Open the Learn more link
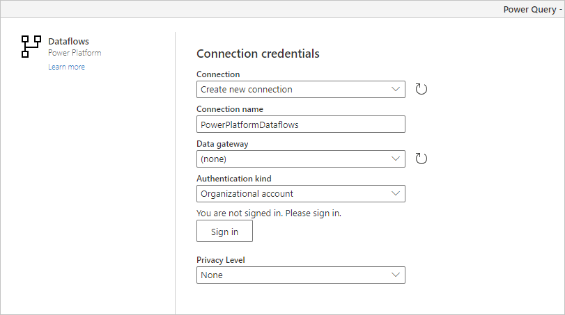 click(x=66, y=67)
